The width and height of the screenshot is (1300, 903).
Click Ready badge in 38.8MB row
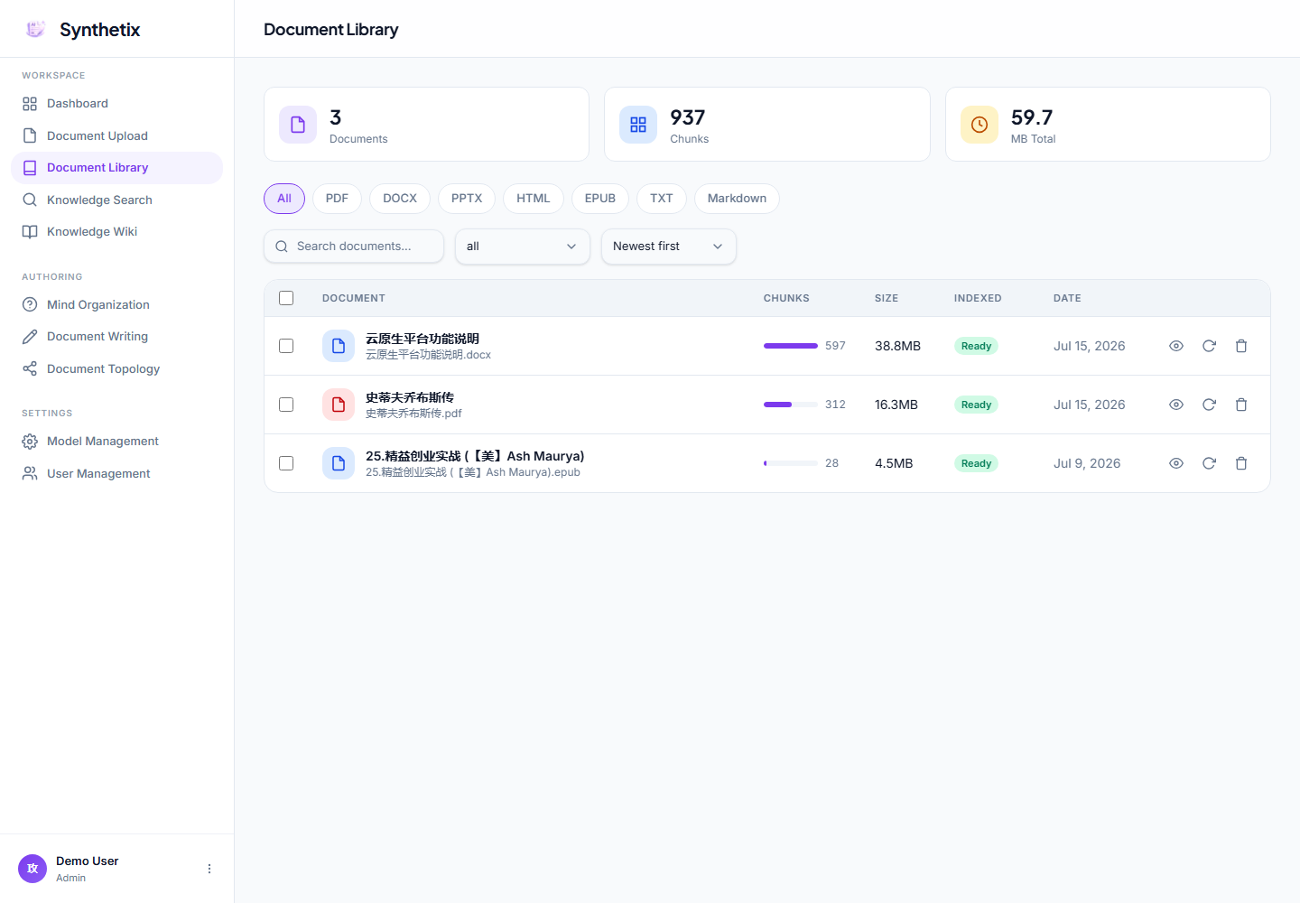(x=976, y=346)
